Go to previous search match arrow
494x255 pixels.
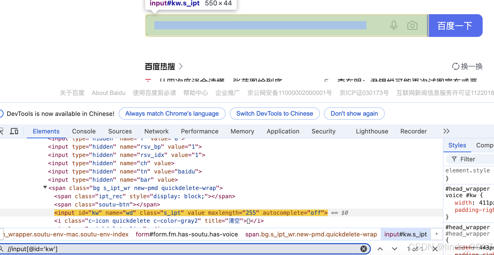point(380,249)
